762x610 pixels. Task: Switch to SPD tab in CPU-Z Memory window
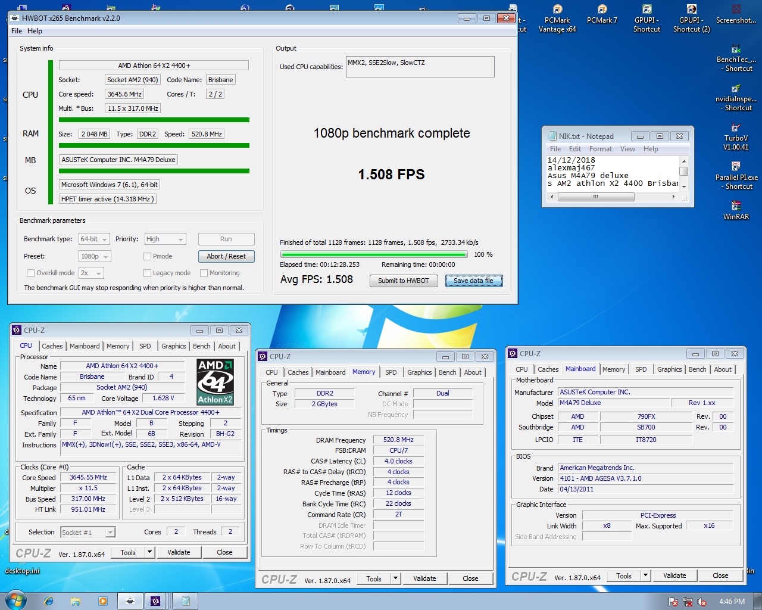(391, 372)
